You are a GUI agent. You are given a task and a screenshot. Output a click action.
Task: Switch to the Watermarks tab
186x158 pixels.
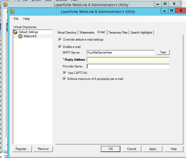click(x=87, y=33)
